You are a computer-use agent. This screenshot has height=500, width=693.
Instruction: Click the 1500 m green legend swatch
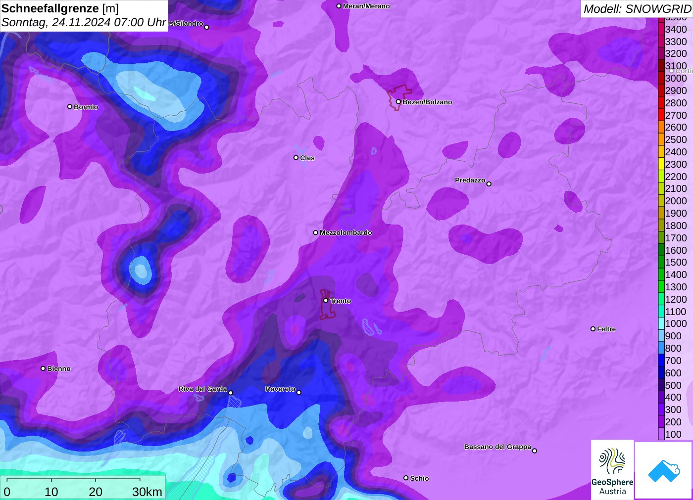coord(661,262)
